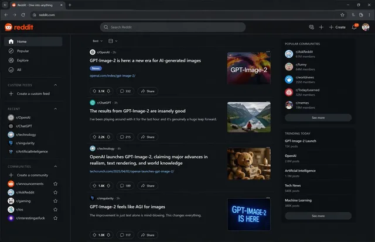
Task: Collapse the Custom Feeds section
Action: click(x=55, y=85)
